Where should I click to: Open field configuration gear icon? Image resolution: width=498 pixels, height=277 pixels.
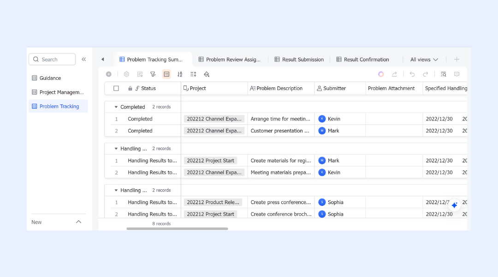[x=126, y=74]
